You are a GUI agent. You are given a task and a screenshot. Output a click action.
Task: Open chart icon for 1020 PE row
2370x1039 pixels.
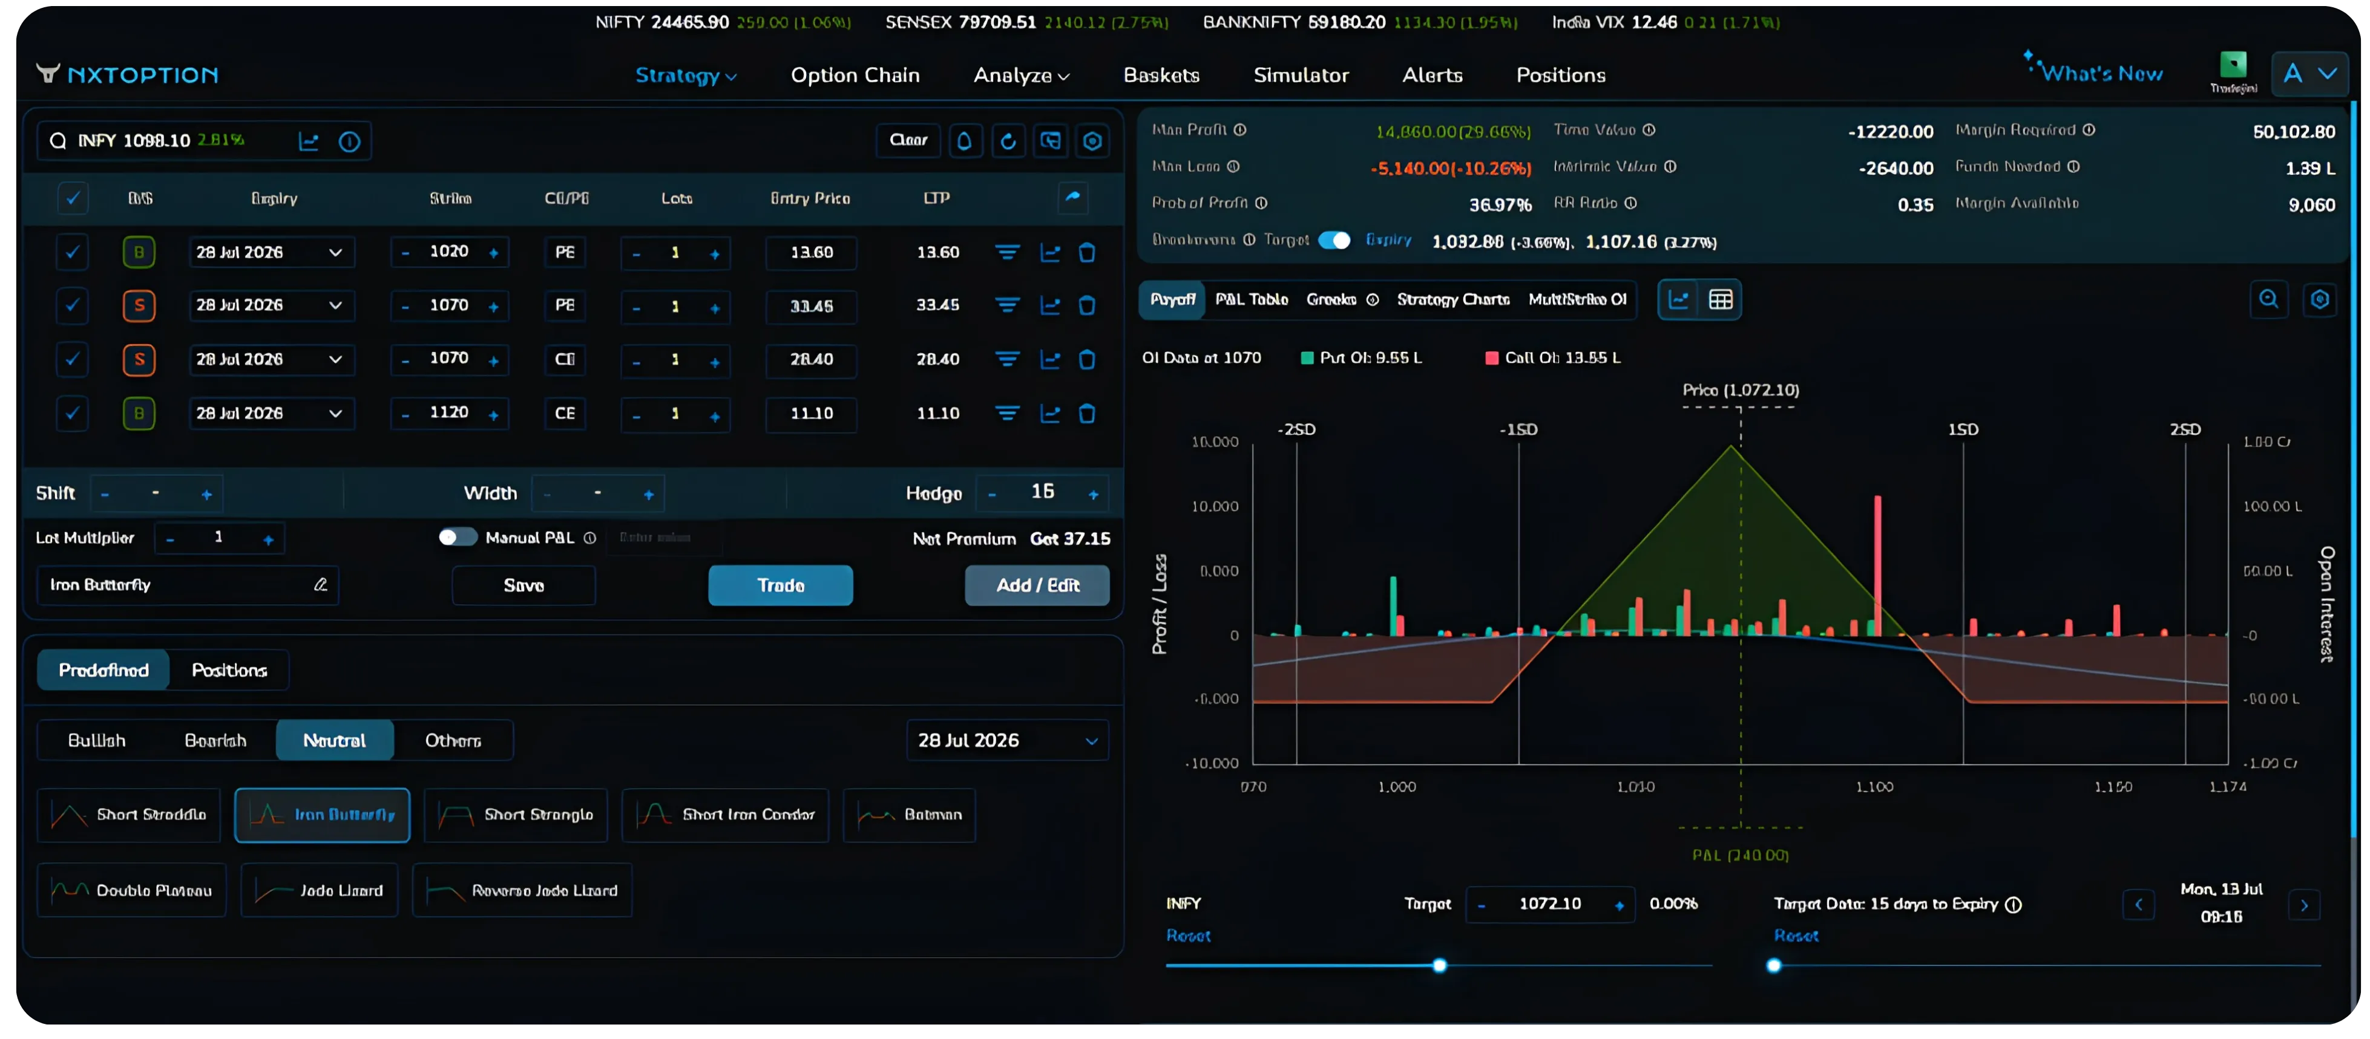click(x=1050, y=252)
